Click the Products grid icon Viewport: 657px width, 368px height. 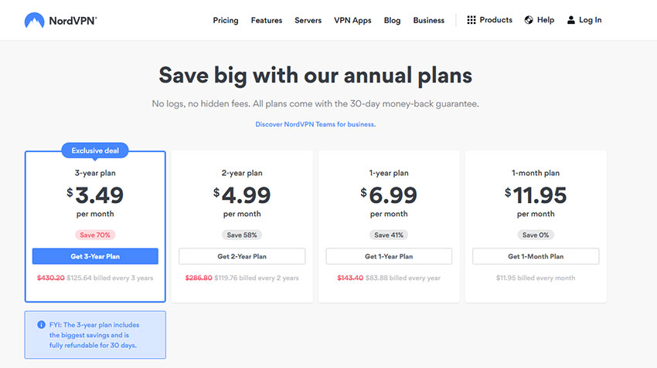pos(471,20)
